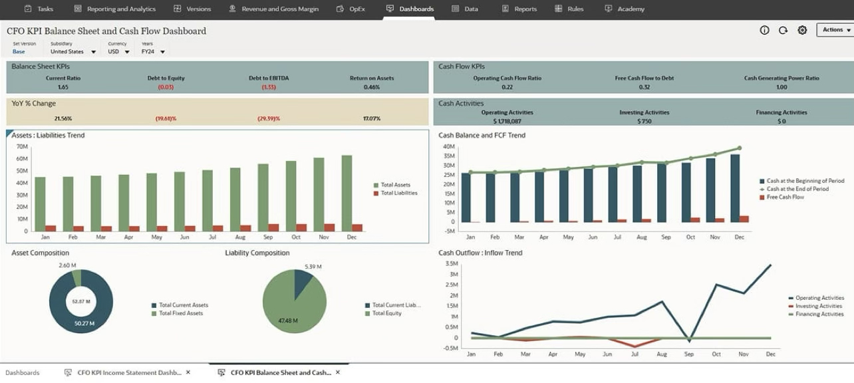Open the Currency USD dropdown

click(x=126, y=52)
